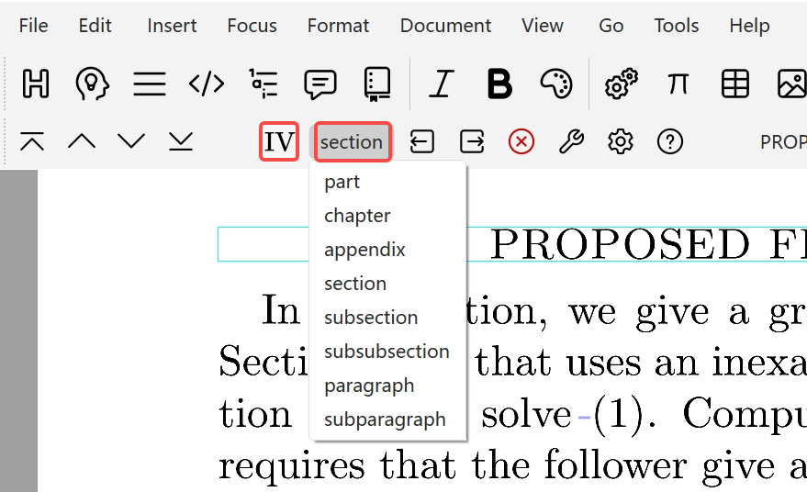Open the Focus menu
This screenshot has height=492, width=807.
coord(252,26)
